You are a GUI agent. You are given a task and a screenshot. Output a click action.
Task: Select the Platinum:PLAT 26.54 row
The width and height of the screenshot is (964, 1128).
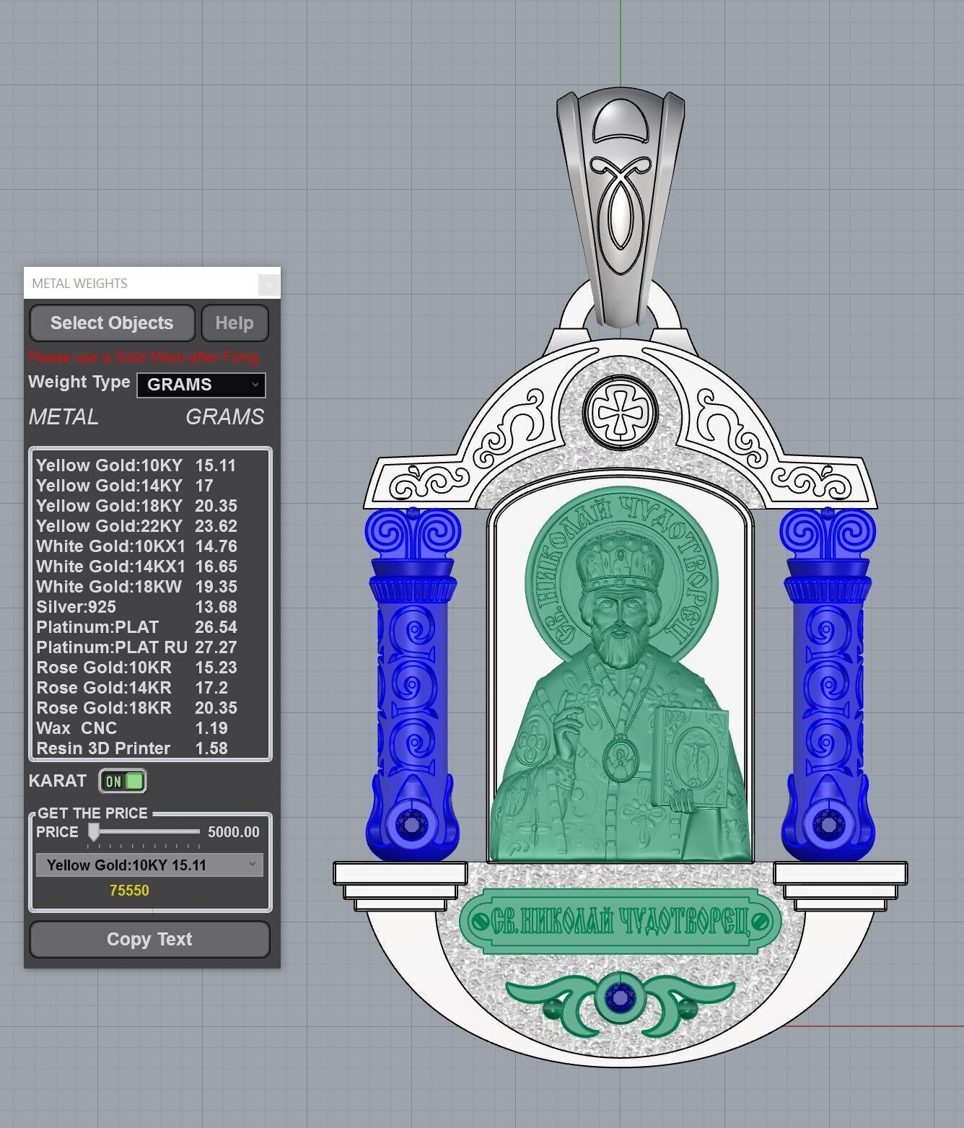point(150,627)
